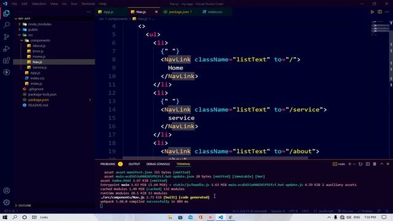Open index.css in the file tree
This screenshot has height=221, width=393.
coord(37,78)
